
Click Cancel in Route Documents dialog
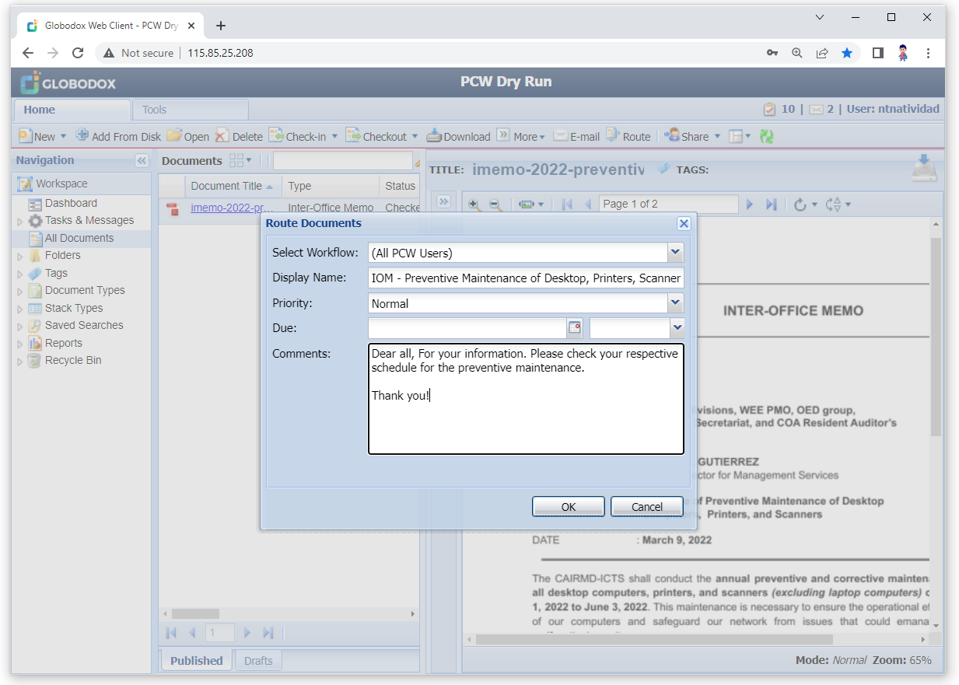(647, 506)
